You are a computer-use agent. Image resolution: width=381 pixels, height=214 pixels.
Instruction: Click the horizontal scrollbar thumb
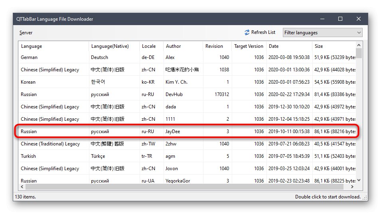coord(184,187)
